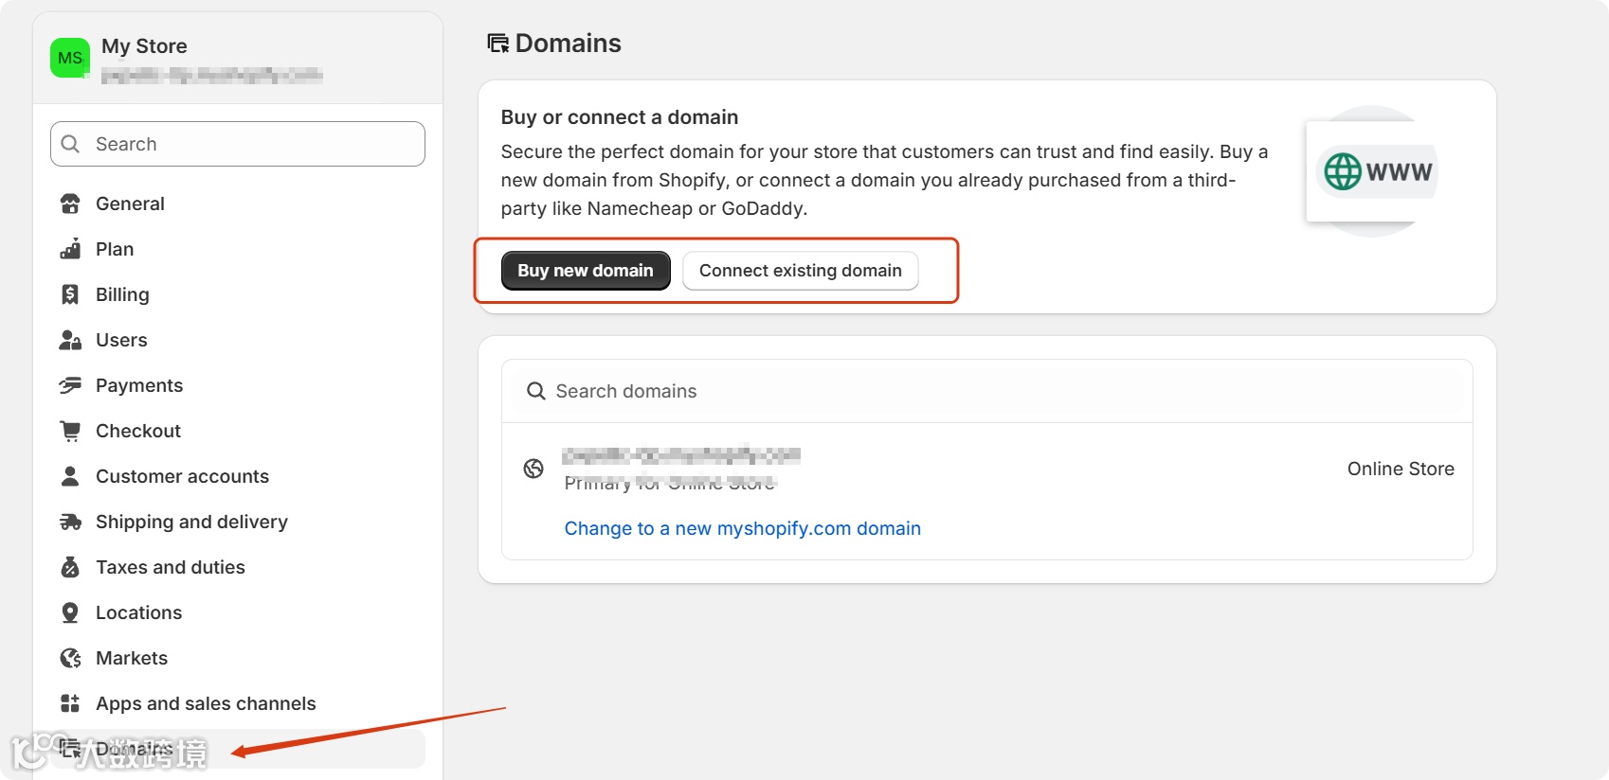Open Customer accounts settings

click(182, 476)
